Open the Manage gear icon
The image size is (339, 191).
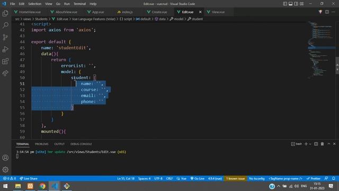tap(5, 169)
